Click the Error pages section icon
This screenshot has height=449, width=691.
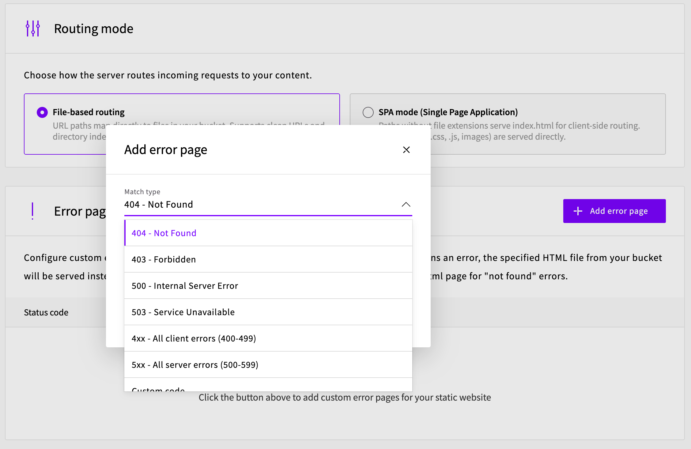pos(32,211)
